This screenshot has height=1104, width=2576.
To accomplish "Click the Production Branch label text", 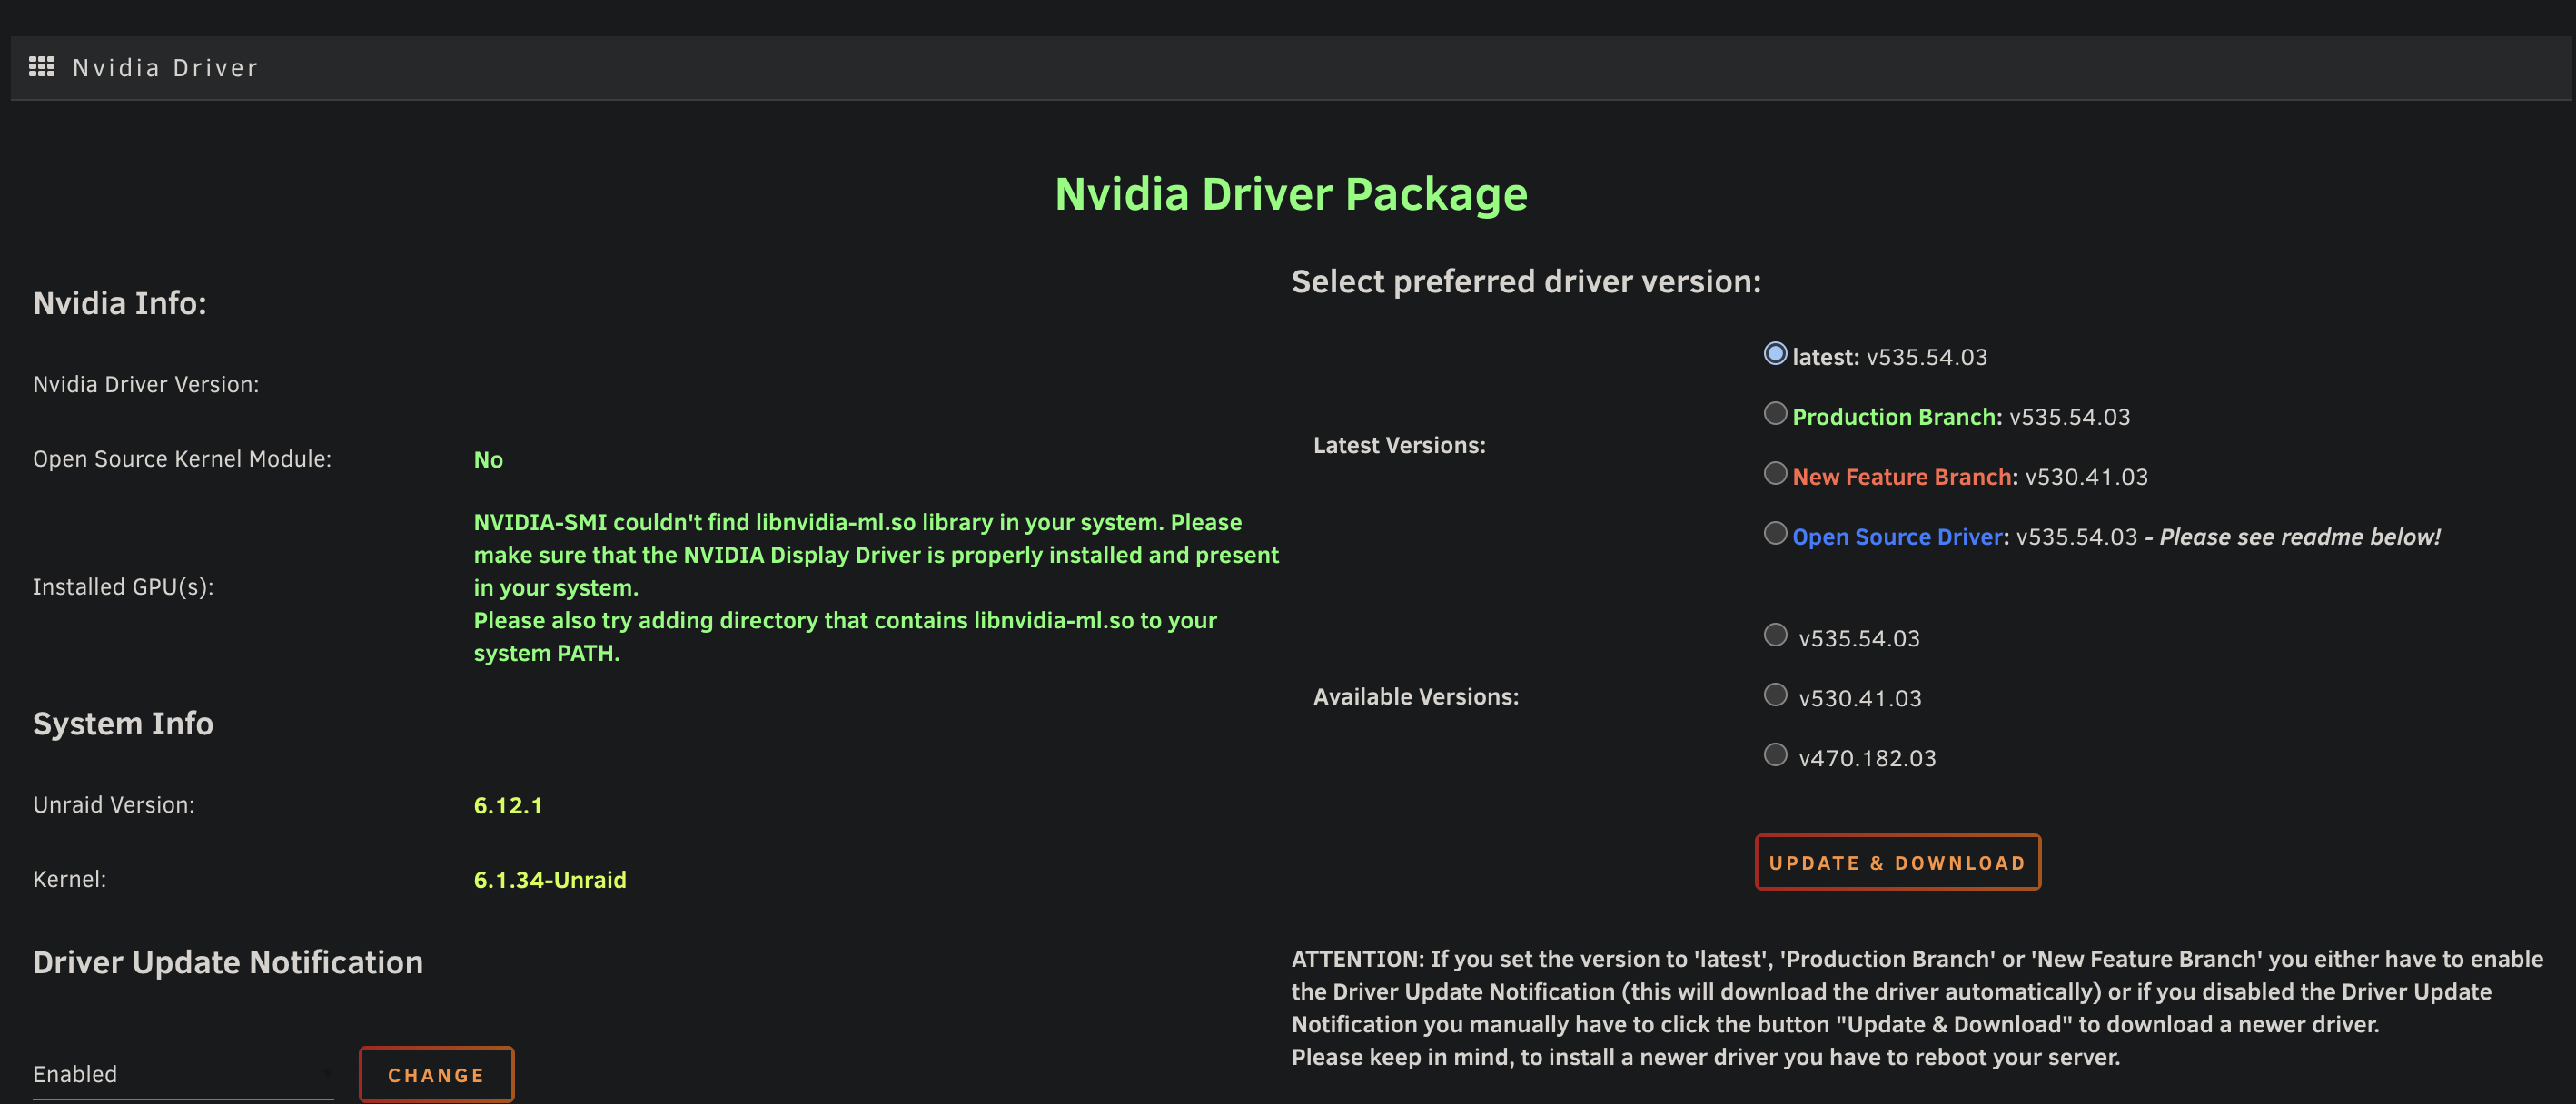I will (1896, 418).
